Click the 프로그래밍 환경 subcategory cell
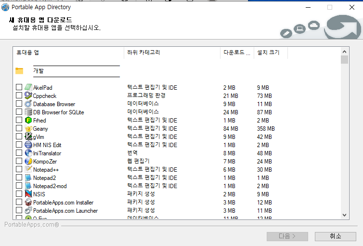The height and width of the screenshot is (246, 363). pyautogui.click(x=146, y=96)
